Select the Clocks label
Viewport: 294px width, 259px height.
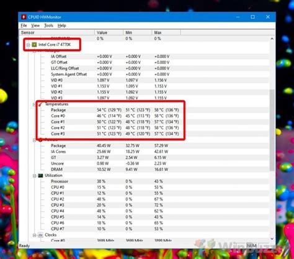coord(51,235)
